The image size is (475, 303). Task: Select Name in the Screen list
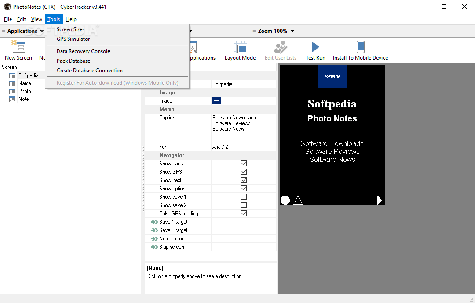point(25,83)
